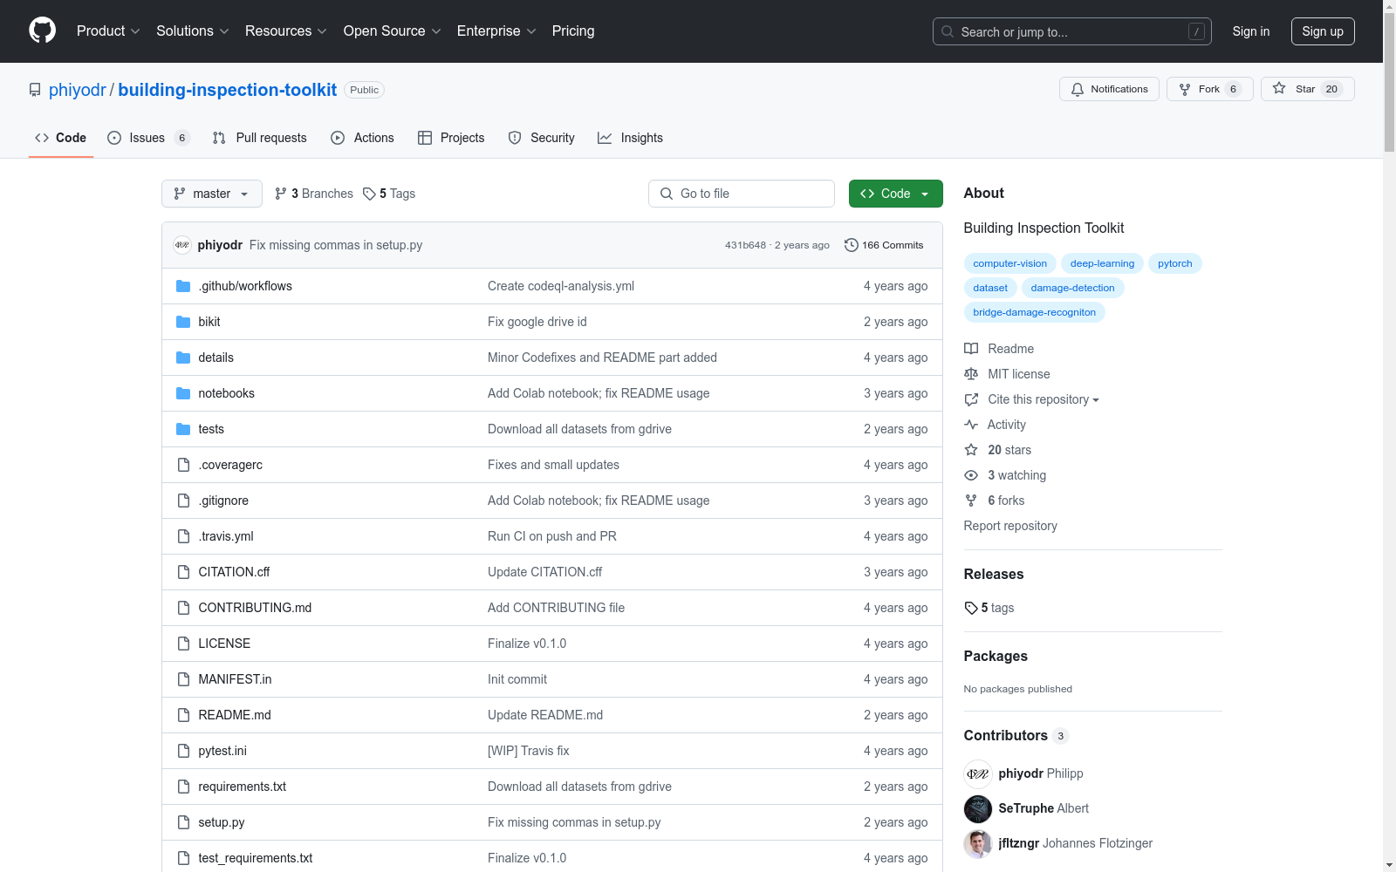Image resolution: width=1396 pixels, height=872 pixels.
Task: Open the Enterprise dropdown
Action: [x=496, y=31]
